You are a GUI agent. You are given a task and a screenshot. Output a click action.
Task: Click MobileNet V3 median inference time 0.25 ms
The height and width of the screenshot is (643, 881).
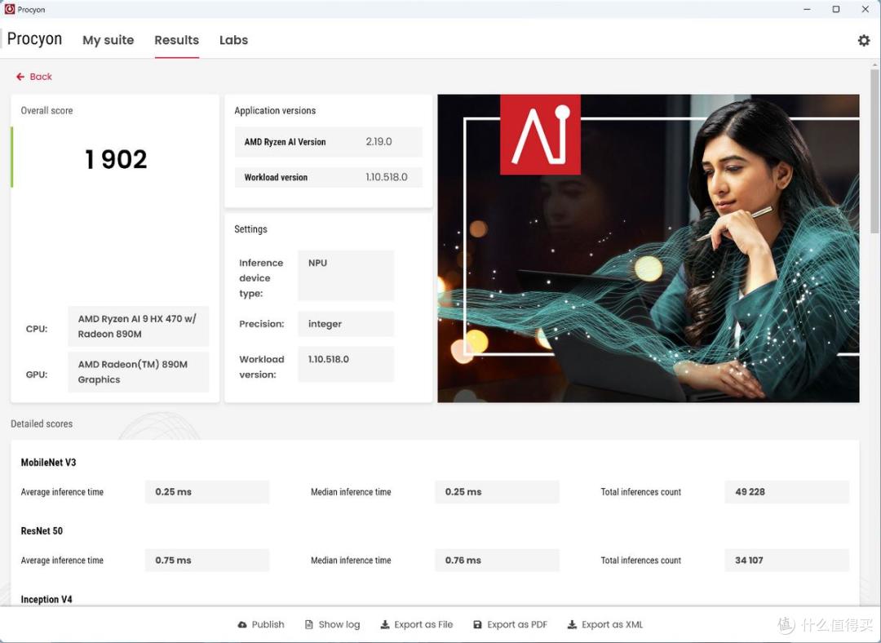(498, 492)
